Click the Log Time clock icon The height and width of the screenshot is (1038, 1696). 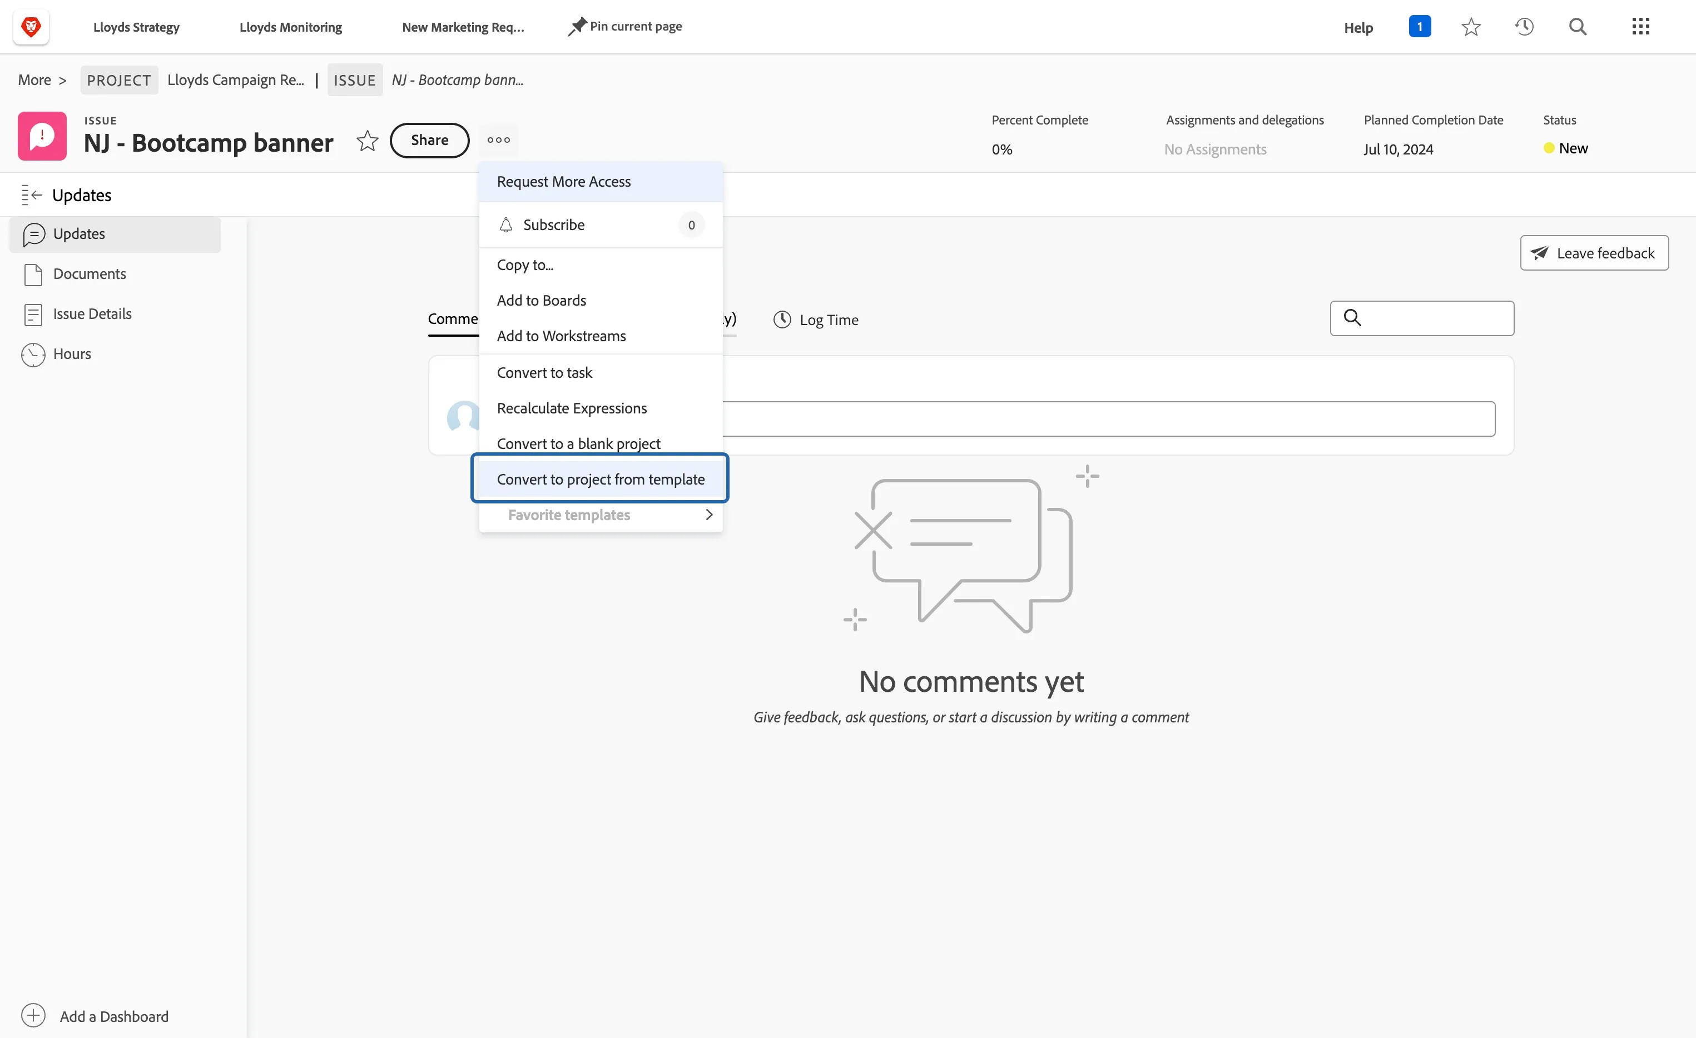tap(782, 319)
